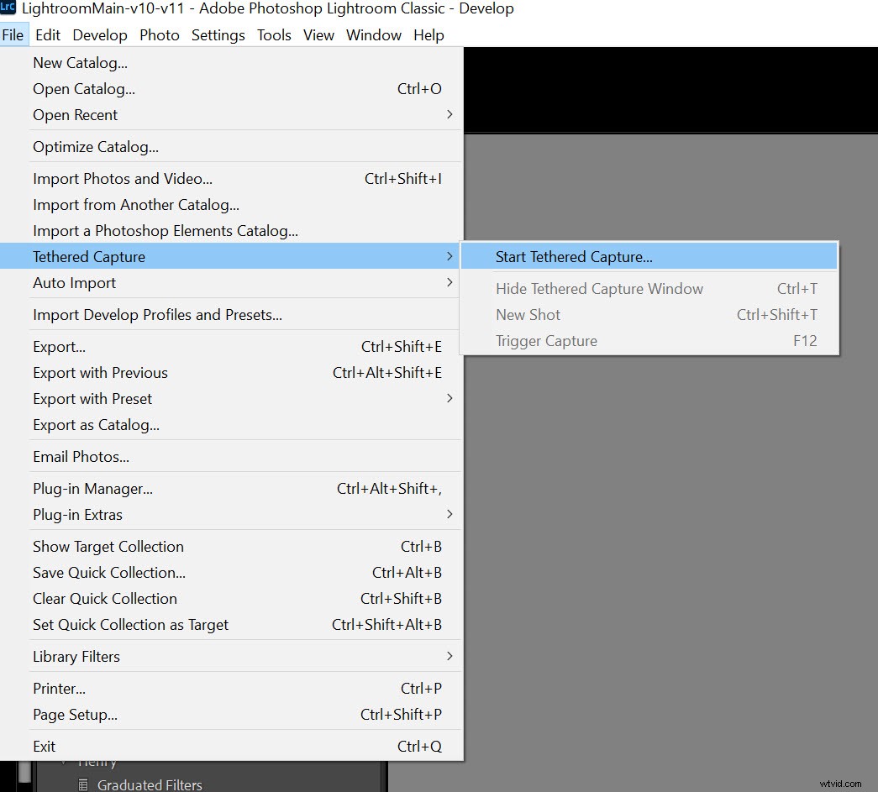This screenshot has height=792, width=878.
Task: Expand the Open Recent submenu
Action: (231, 115)
